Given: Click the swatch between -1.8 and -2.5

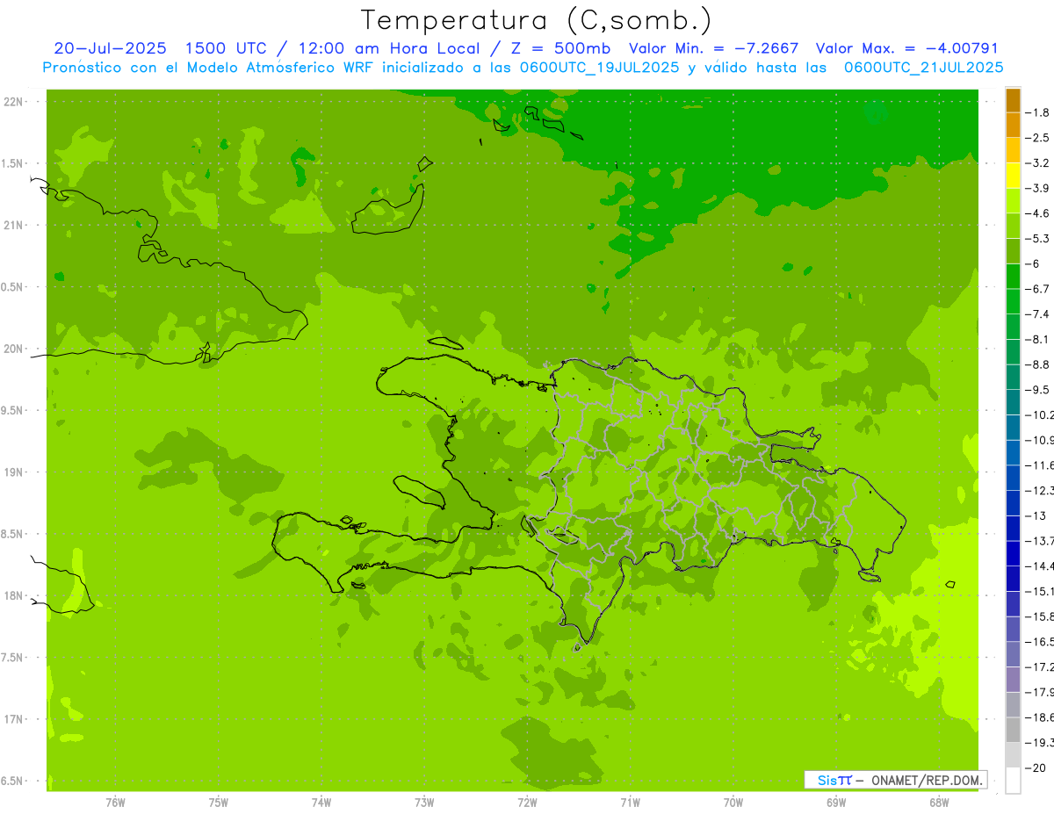Looking at the screenshot, I should click(1013, 125).
